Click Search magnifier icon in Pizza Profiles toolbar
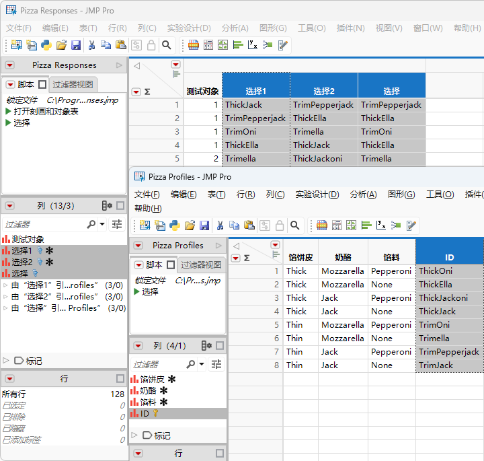This screenshot has width=484, height=461. click(295, 225)
